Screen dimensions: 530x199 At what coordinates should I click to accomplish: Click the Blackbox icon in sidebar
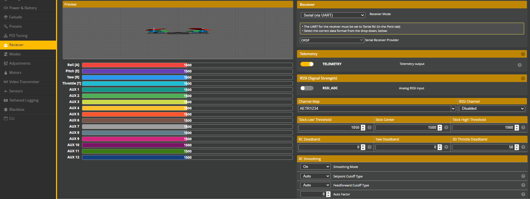6,109
